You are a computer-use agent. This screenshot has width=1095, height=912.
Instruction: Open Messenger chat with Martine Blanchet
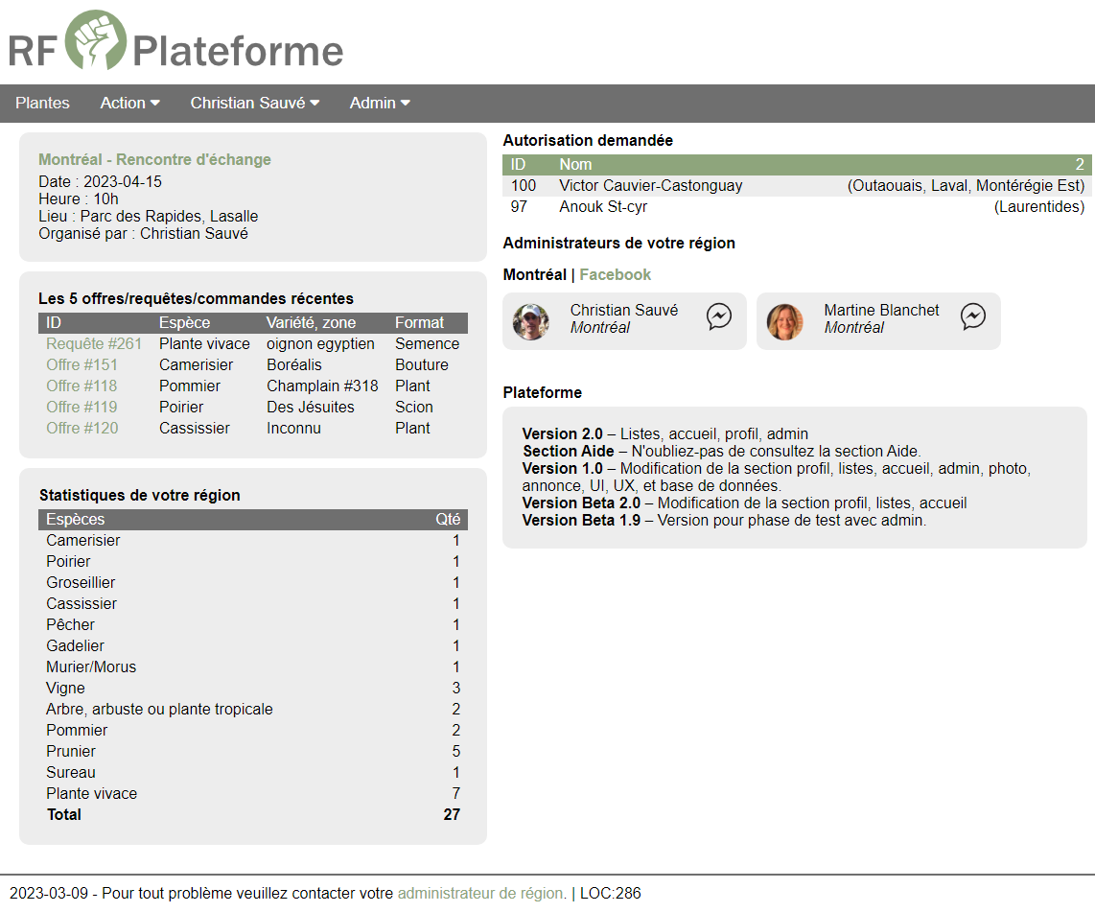[x=973, y=316]
